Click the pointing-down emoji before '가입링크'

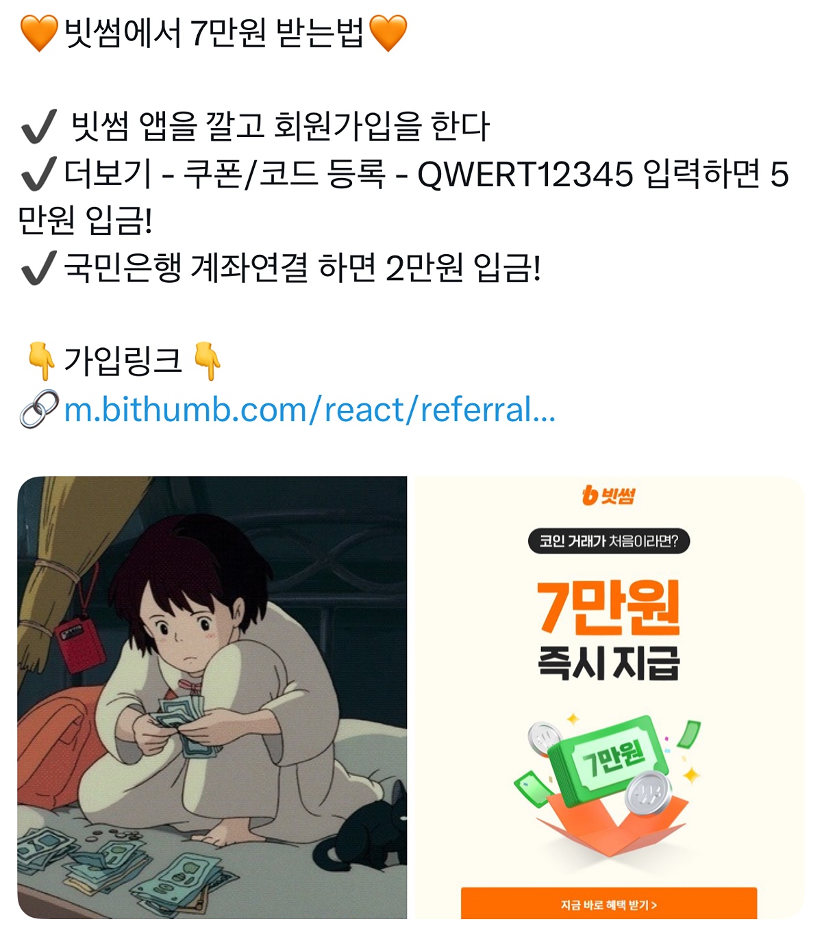(40, 361)
